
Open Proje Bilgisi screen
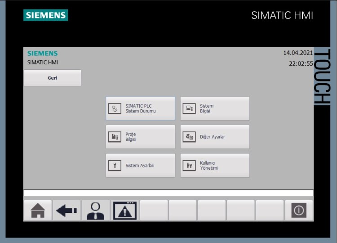tap(140, 137)
